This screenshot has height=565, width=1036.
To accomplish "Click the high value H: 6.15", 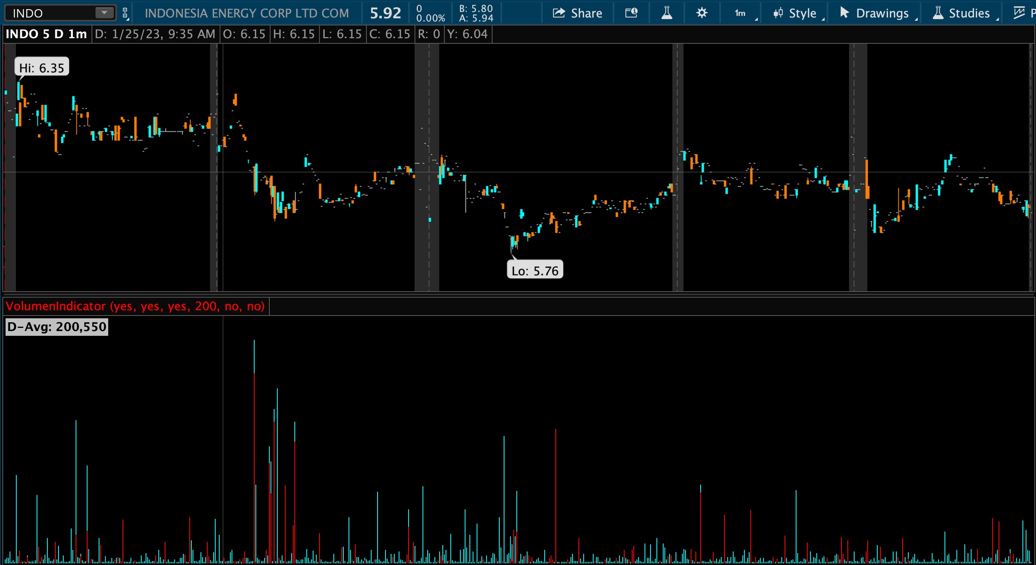I will (294, 34).
